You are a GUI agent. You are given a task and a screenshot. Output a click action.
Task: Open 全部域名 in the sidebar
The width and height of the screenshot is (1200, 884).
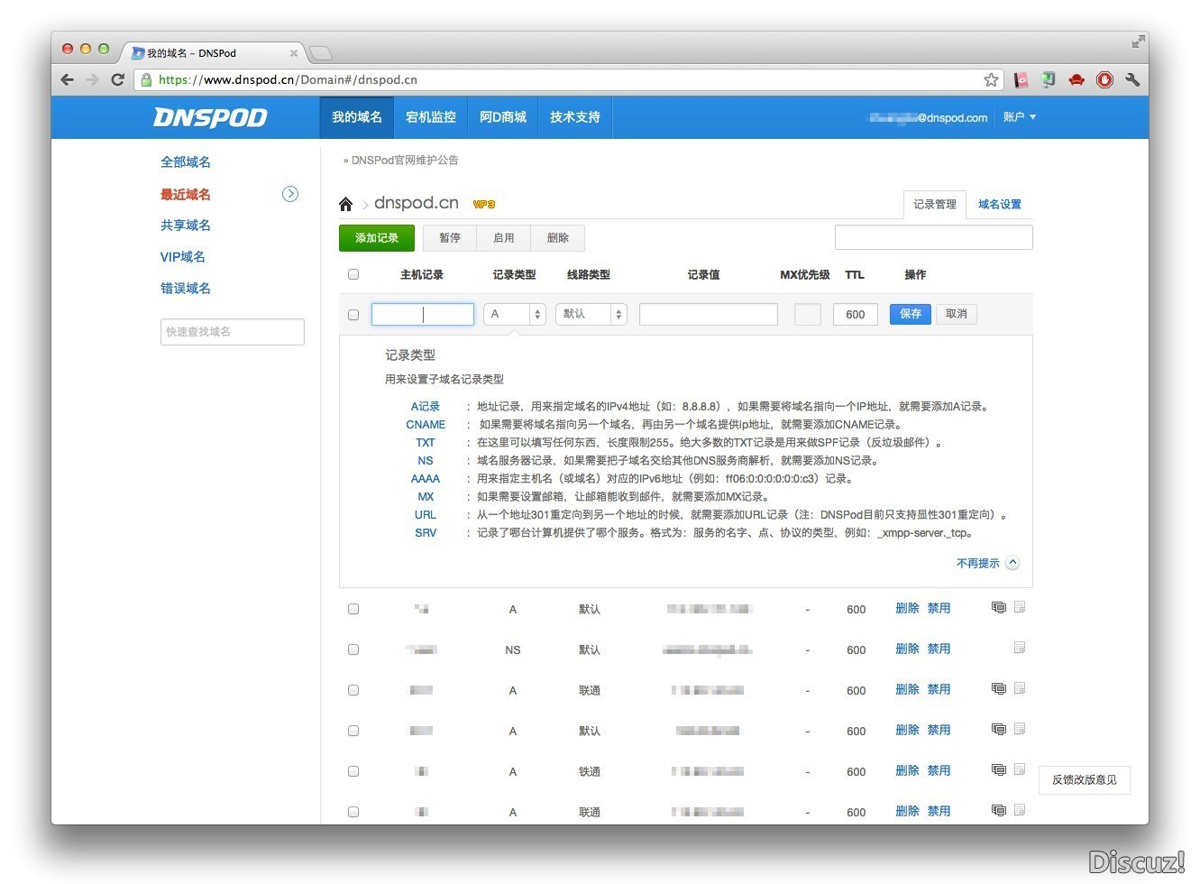pos(186,162)
